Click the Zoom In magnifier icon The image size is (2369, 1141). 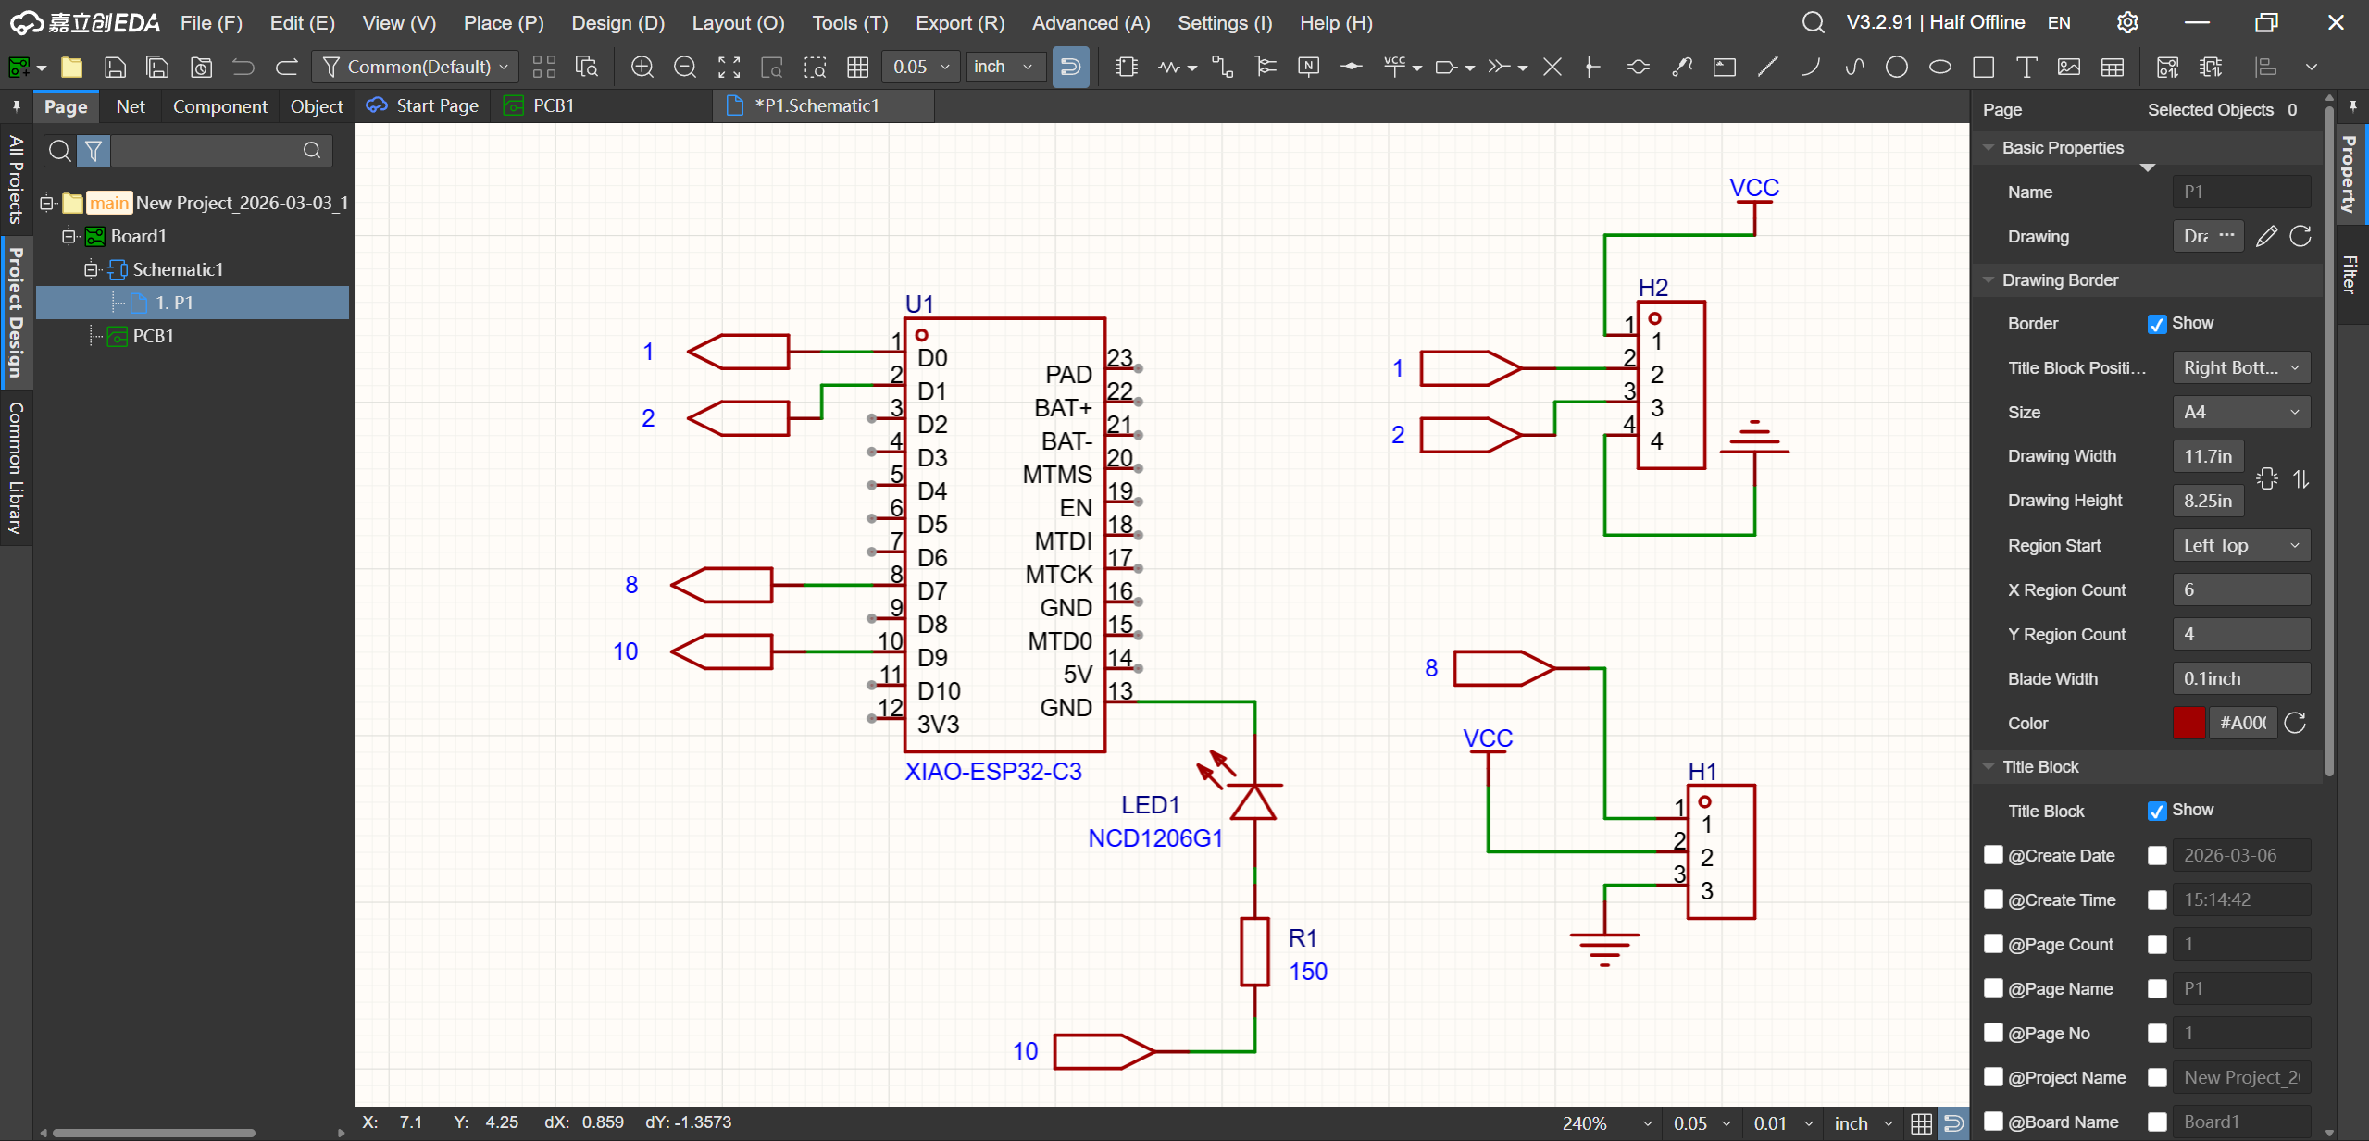[642, 67]
